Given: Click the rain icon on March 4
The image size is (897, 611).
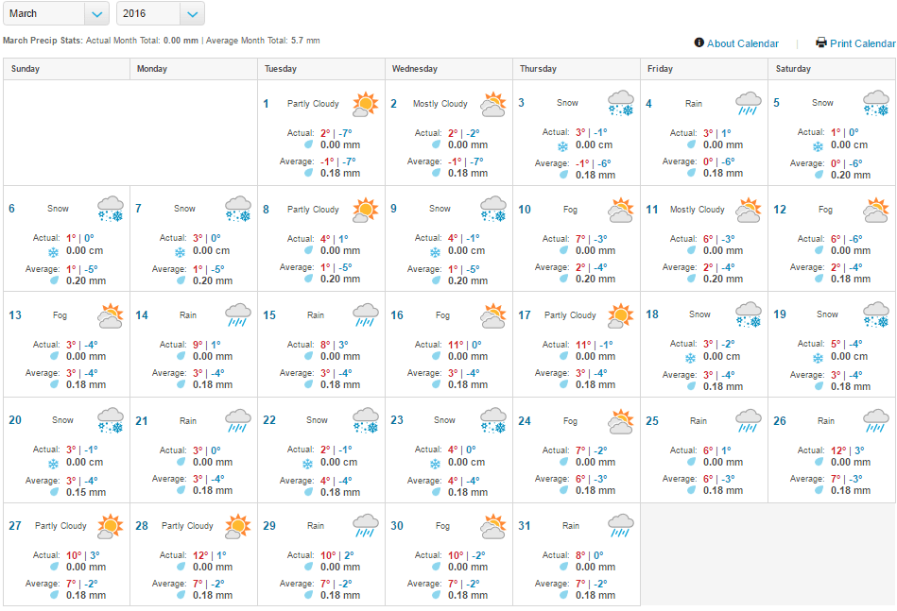Looking at the screenshot, I should [x=748, y=104].
